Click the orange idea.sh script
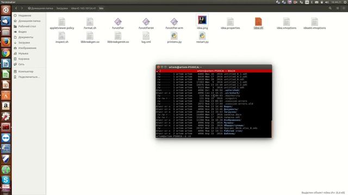 pyautogui.click(x=258, y=23)
